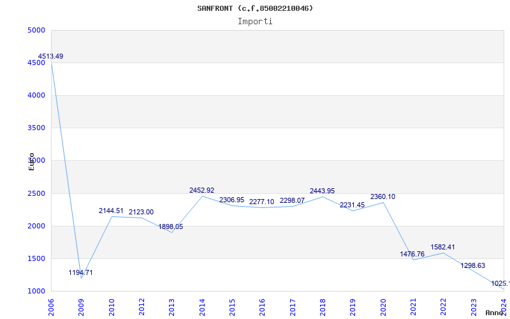Click x-axis year 2019
The image size is (510, 319).
(x=353, y=307)
